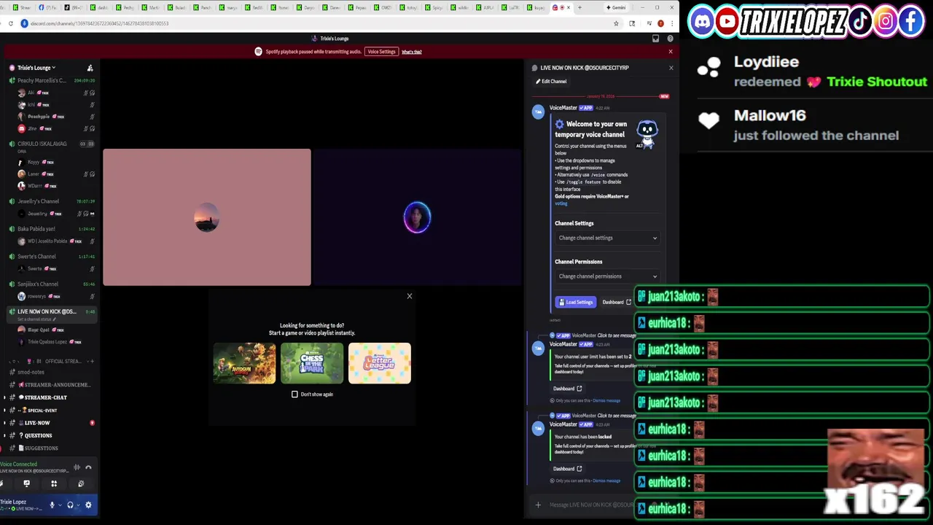Open Dashboard button under user limit message
933x525 pixels.
[568, 389]
